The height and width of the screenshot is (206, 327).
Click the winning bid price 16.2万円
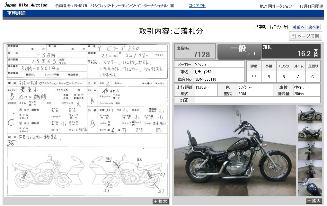pyautogui.click(x=307, y=53)
